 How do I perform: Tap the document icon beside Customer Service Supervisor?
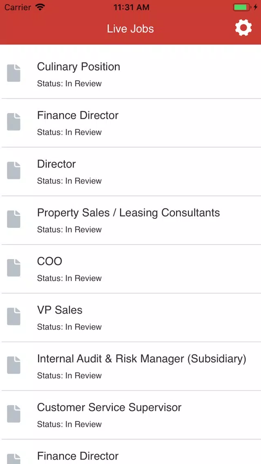(13, 414)
